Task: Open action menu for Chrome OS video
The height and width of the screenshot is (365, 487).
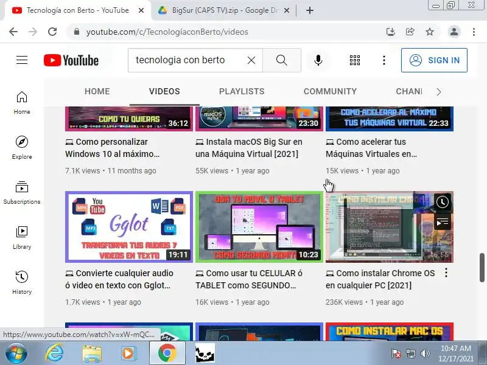Action: 446,273
